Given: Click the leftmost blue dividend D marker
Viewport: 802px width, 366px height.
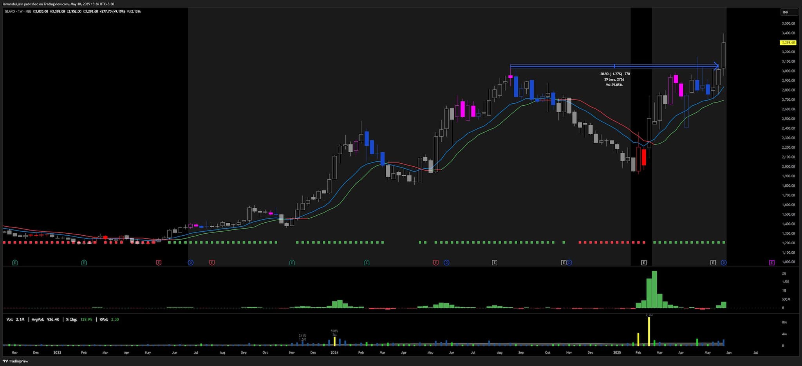Looking at the screenshot, I should (x=191, y=263).
